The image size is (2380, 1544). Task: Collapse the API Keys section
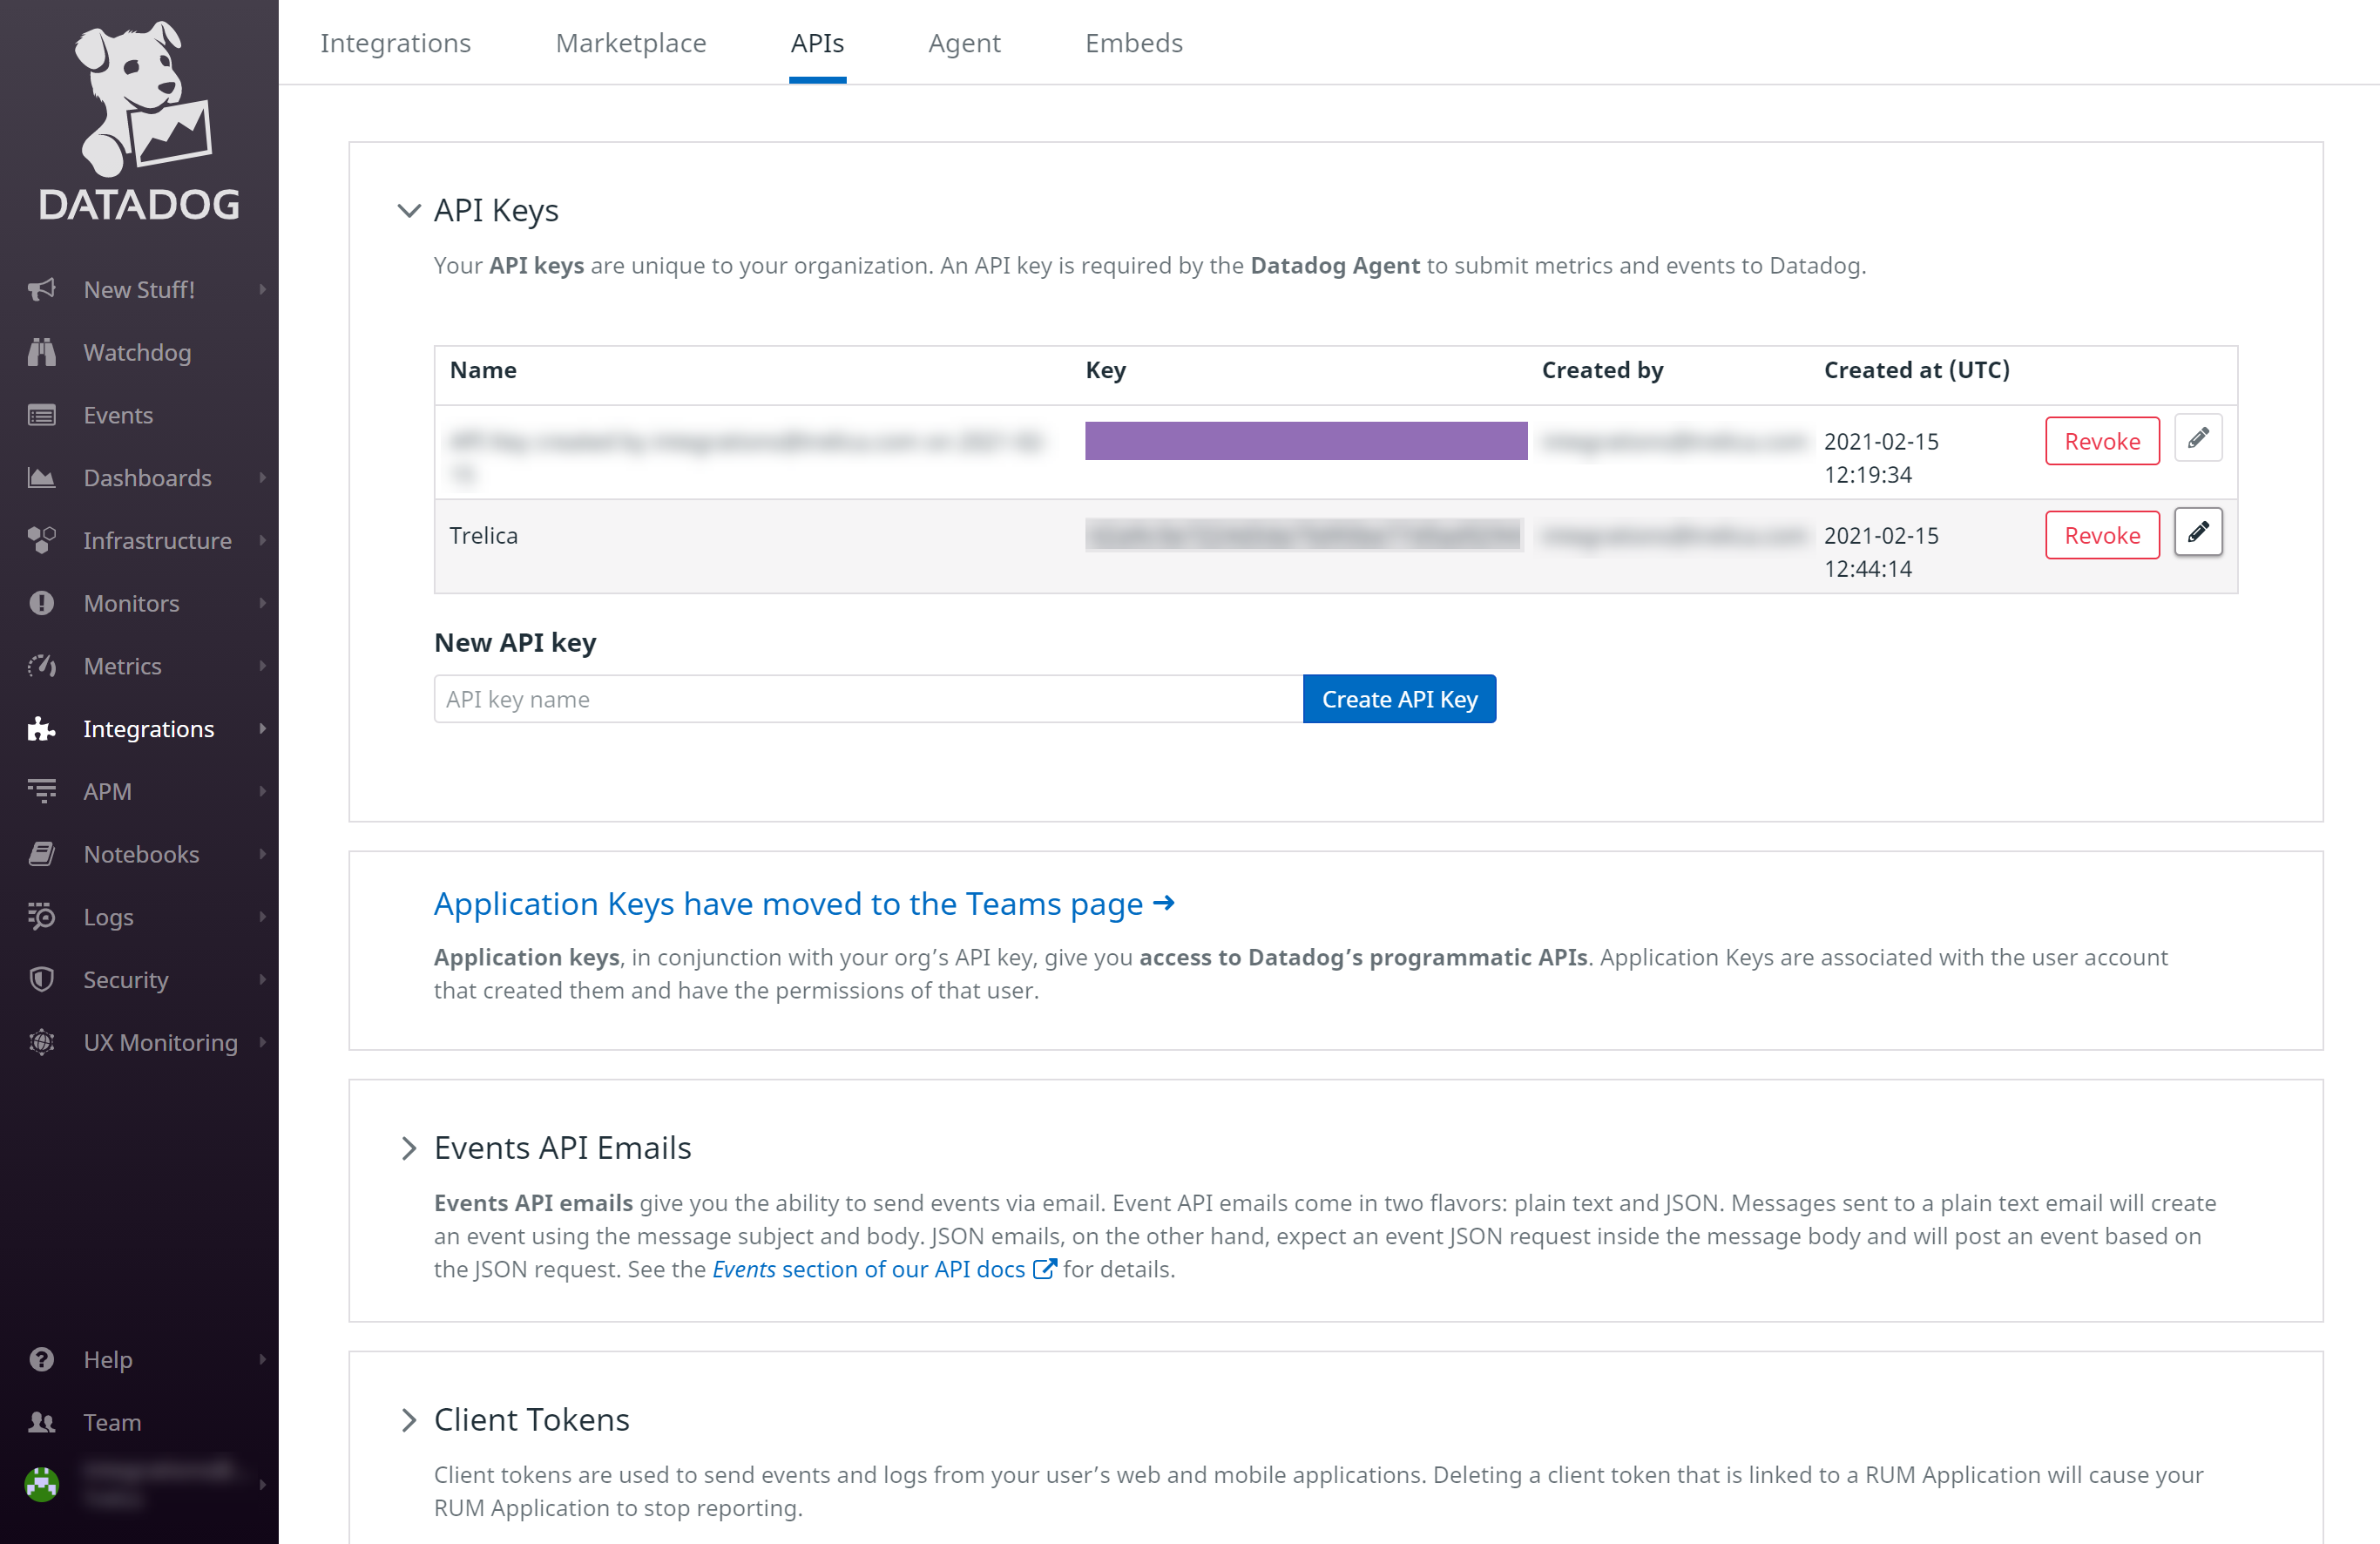coord(408,211)
